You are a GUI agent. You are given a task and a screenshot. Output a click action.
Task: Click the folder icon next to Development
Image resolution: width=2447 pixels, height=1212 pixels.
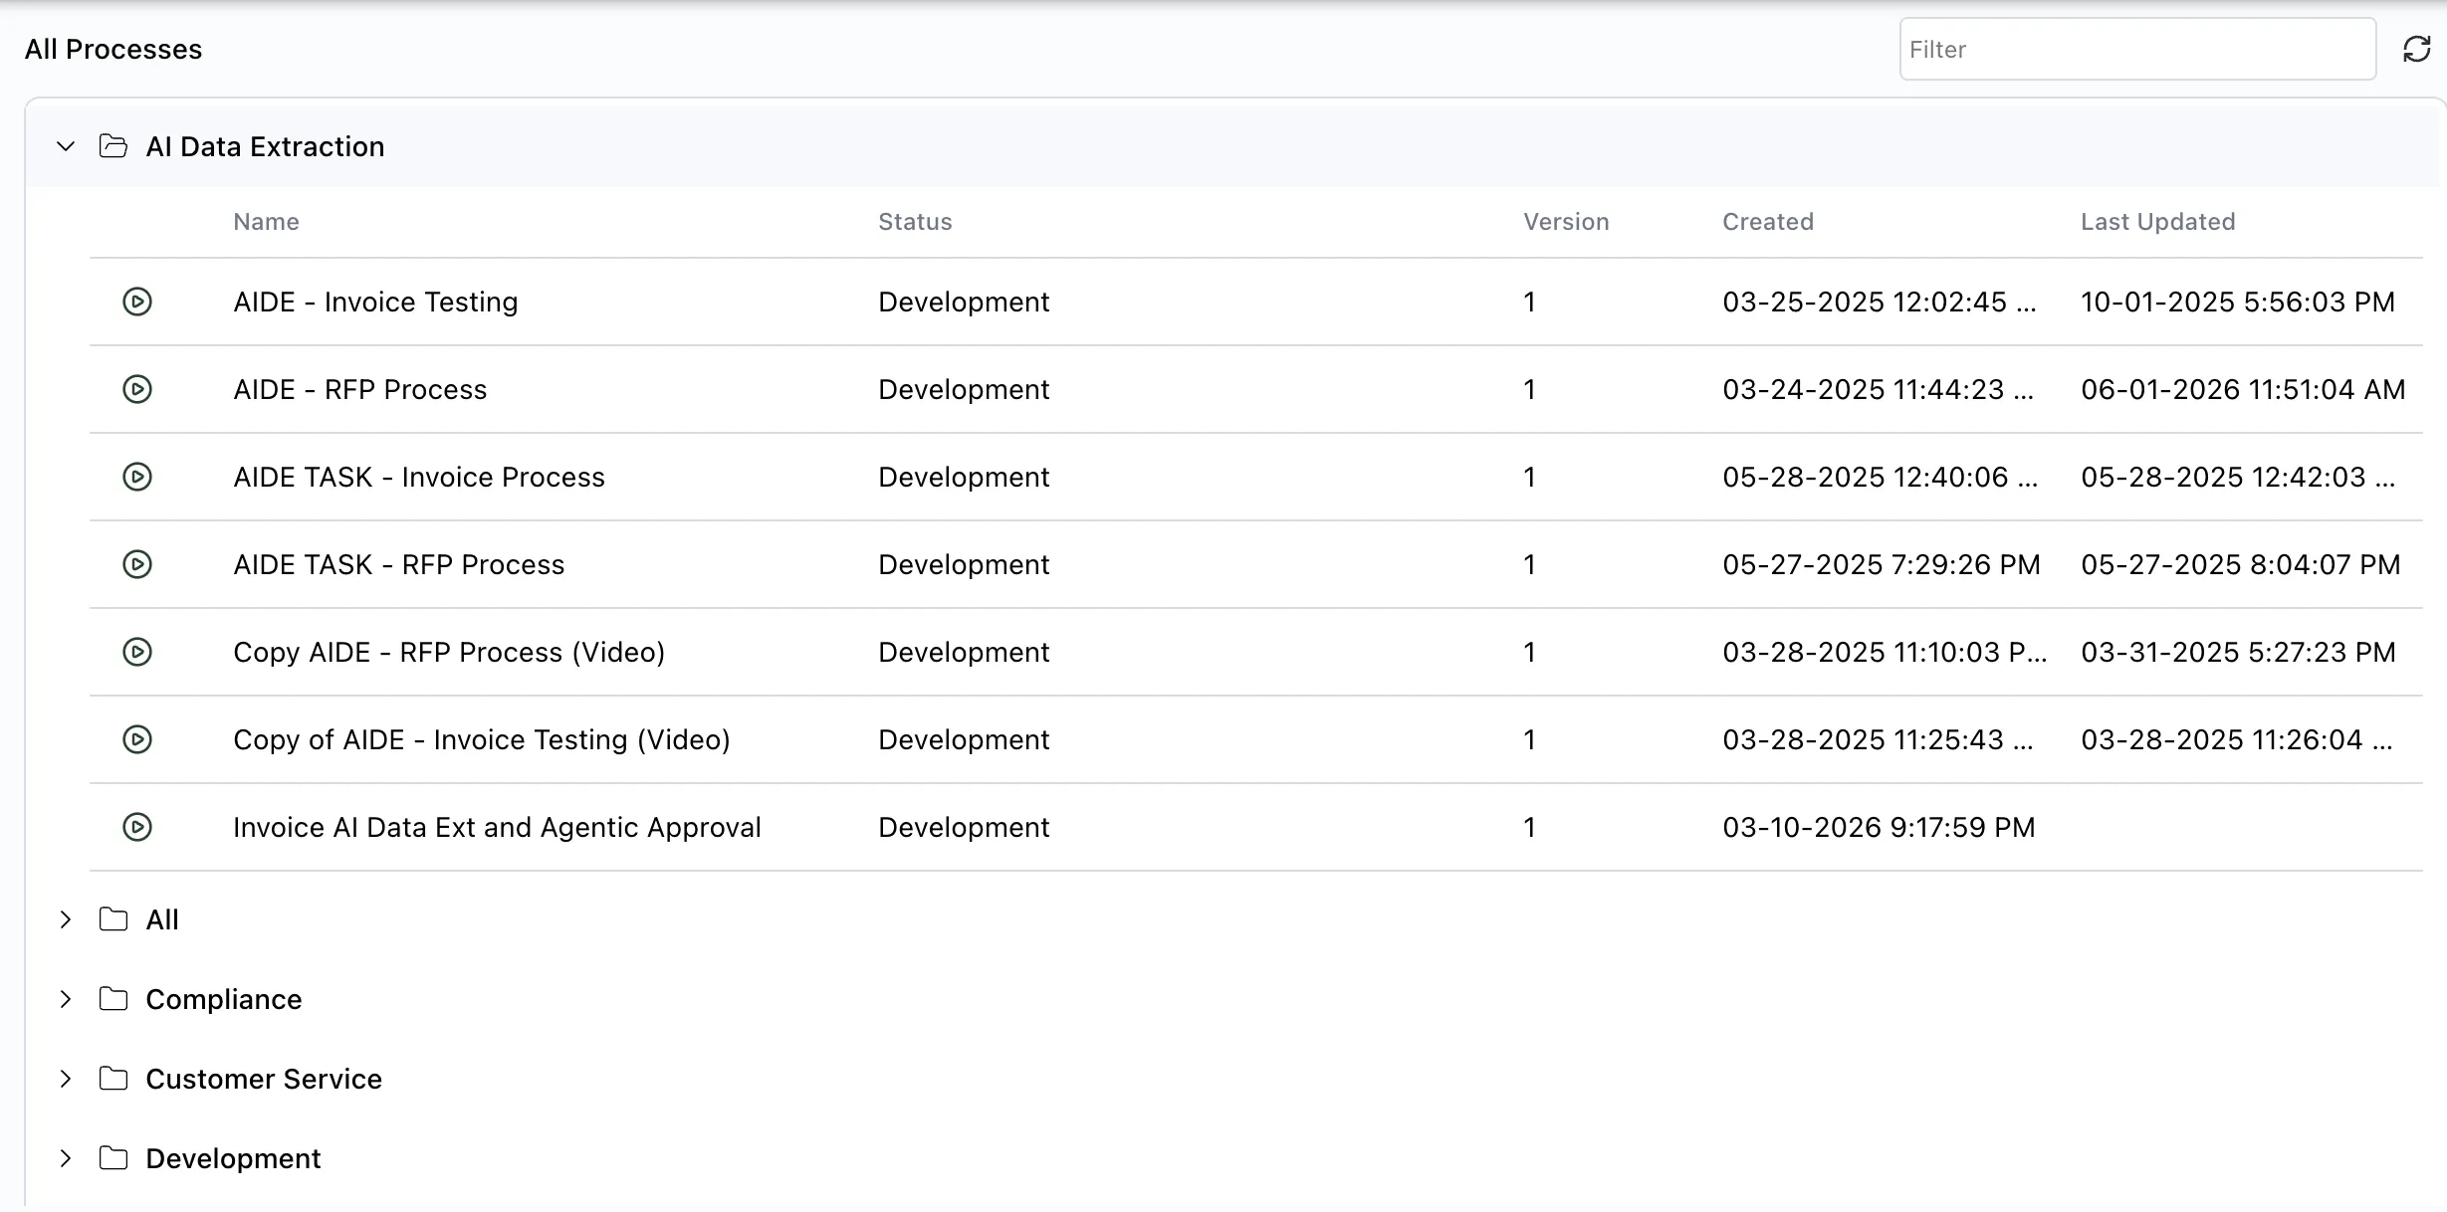tap(113, 1158)
